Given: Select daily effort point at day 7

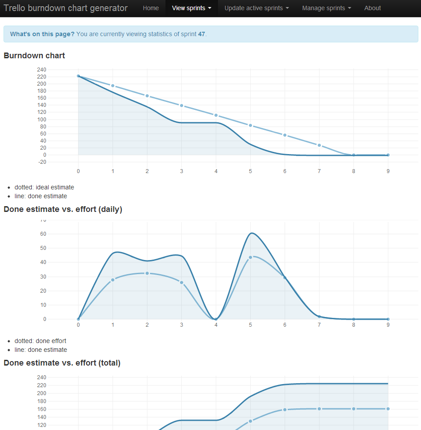Looking at the screenshot, I should [319, 317].
